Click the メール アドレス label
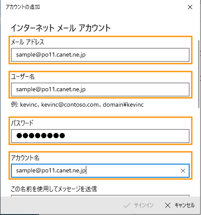 point(28,42)
